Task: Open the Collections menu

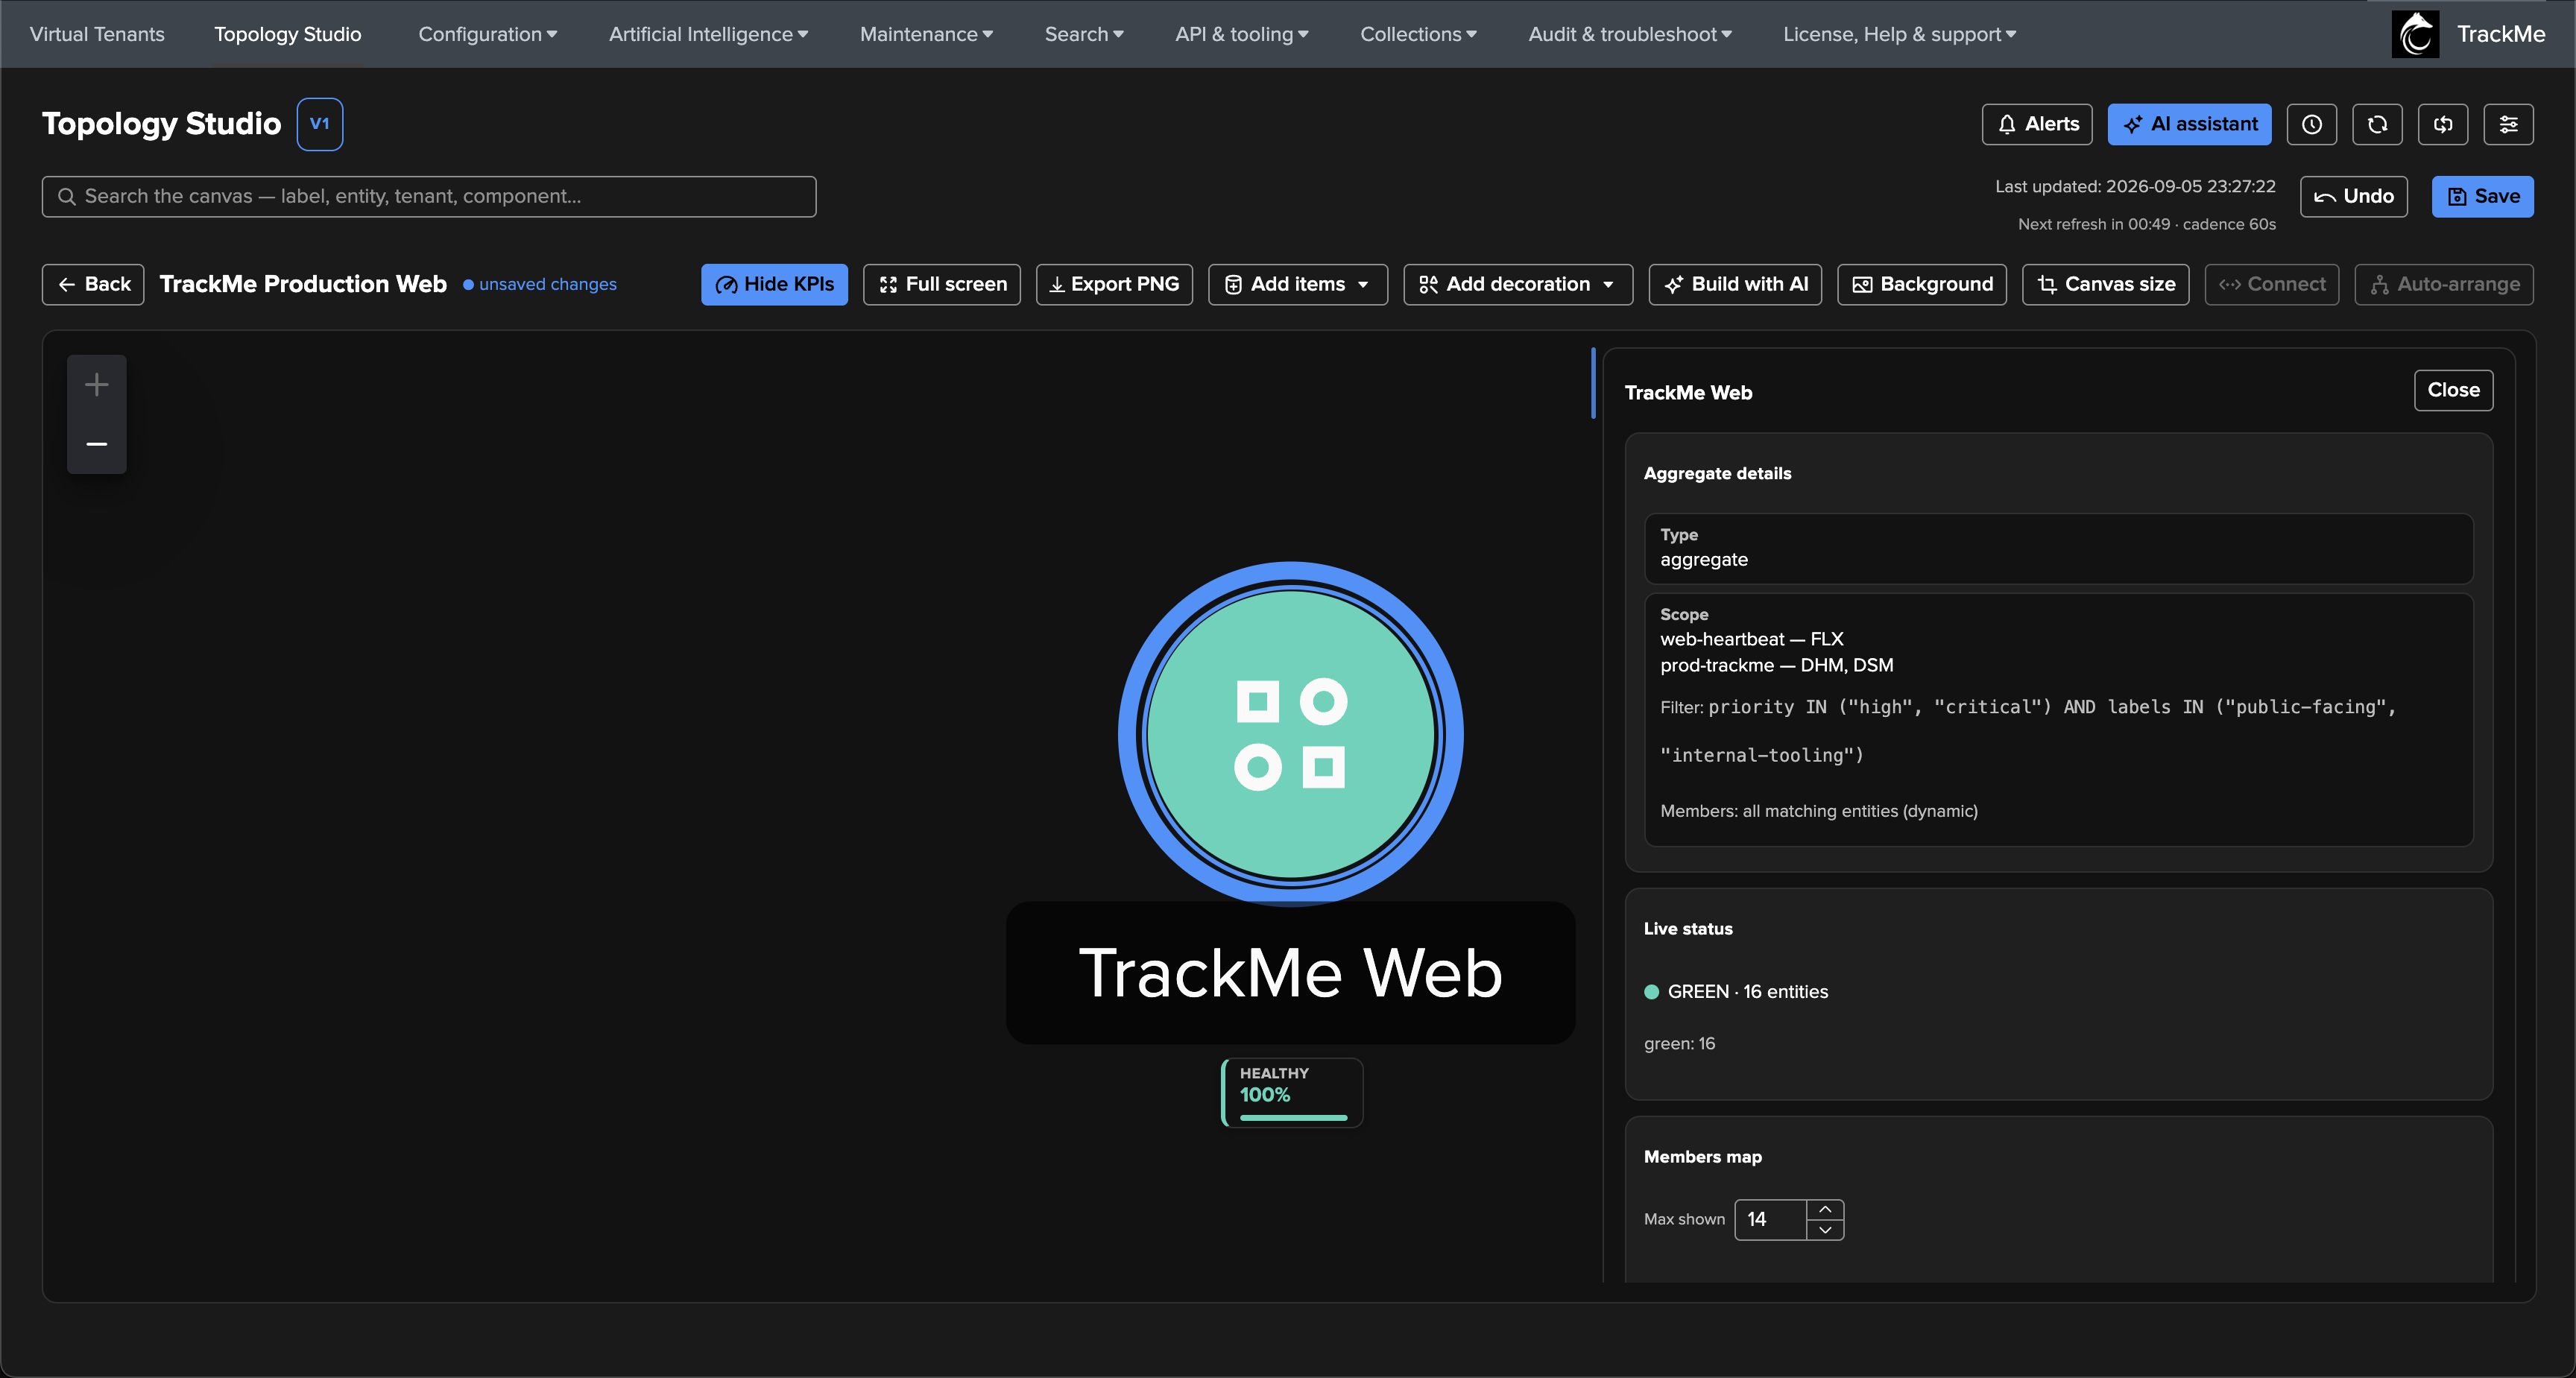Action: coord(1418,34)
